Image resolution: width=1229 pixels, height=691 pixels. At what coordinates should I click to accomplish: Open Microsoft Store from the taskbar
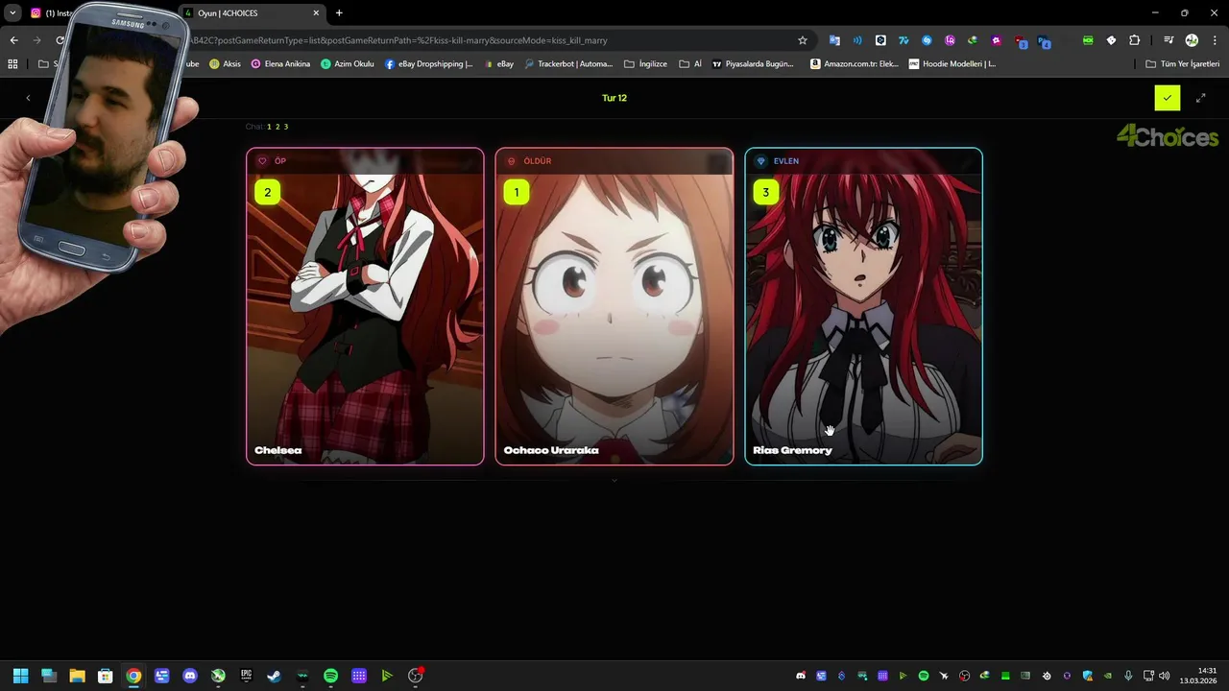(106, 676)
